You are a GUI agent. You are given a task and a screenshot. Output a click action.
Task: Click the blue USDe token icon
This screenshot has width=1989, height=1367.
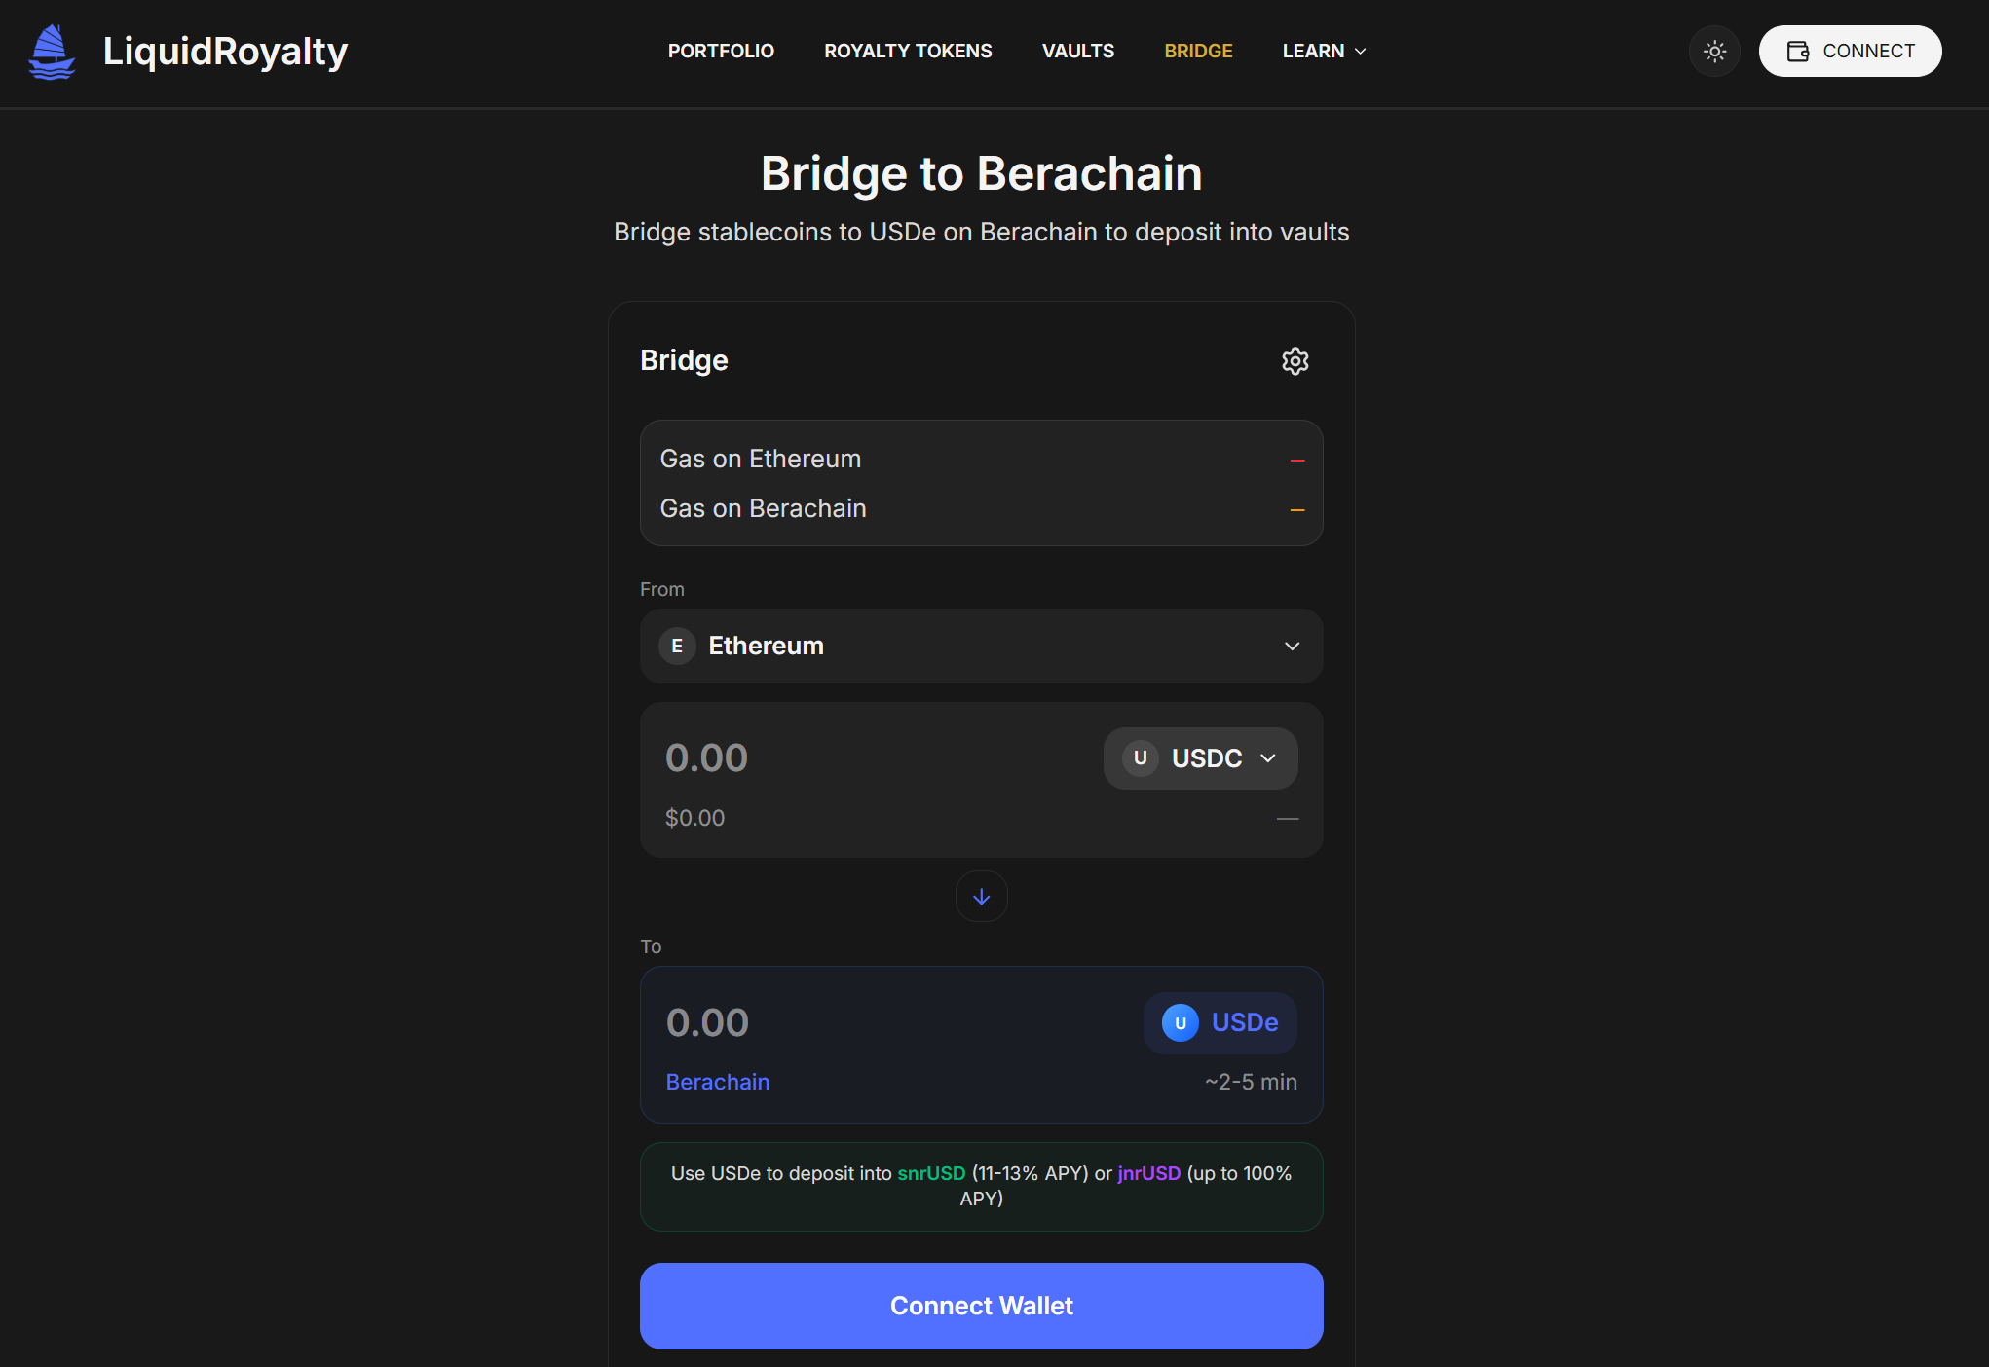(1180, 1023)
